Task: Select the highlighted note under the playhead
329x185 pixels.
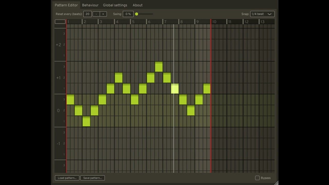Action: pos(175,89)
